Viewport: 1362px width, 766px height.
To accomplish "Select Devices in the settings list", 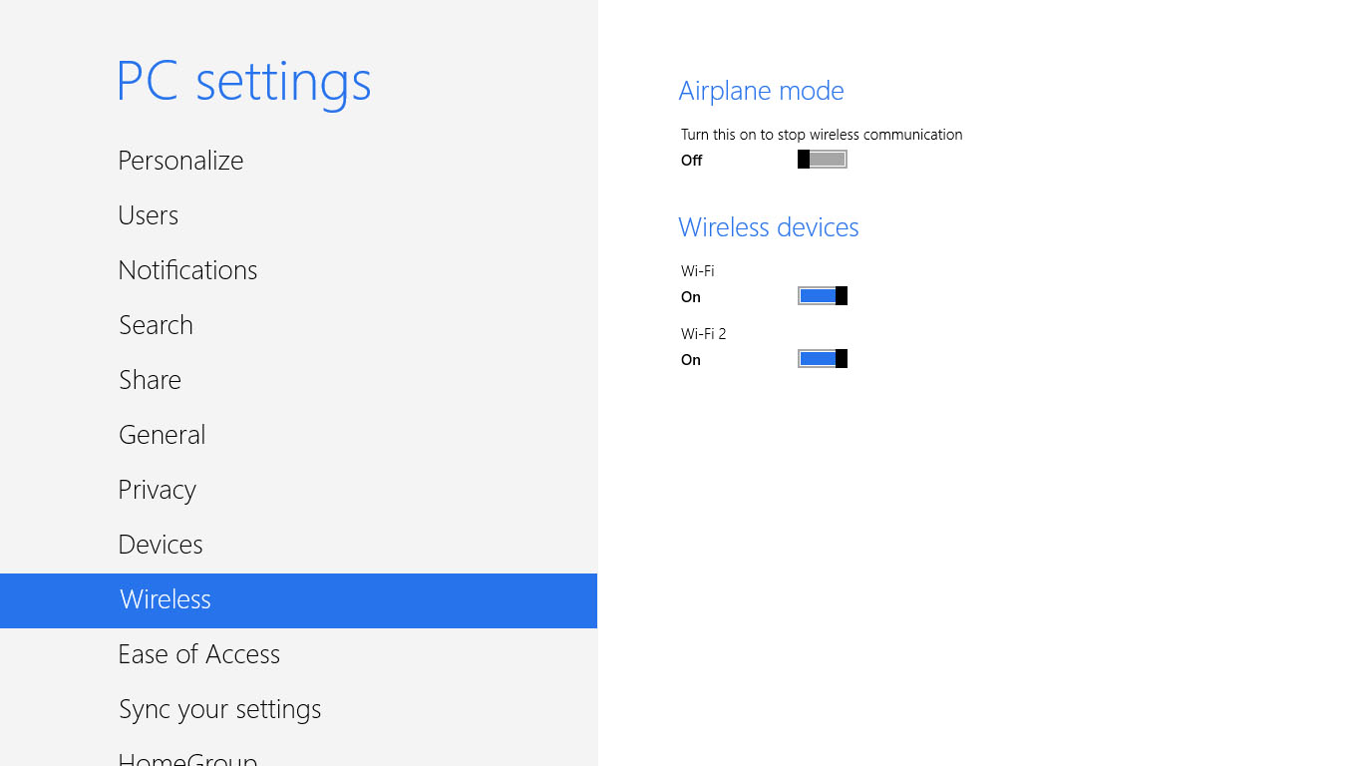I will click(161, 545).
